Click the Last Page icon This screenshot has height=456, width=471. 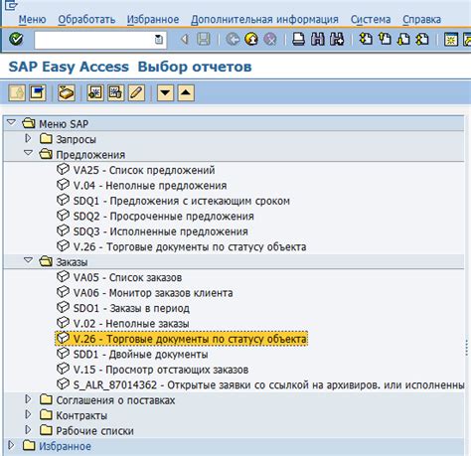tap(422, 39)
